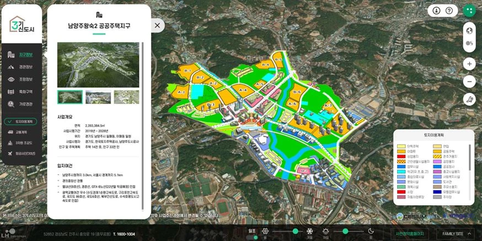
Task: Open the 경관정보 landscape menu
Action: click(x=22, y=67)
